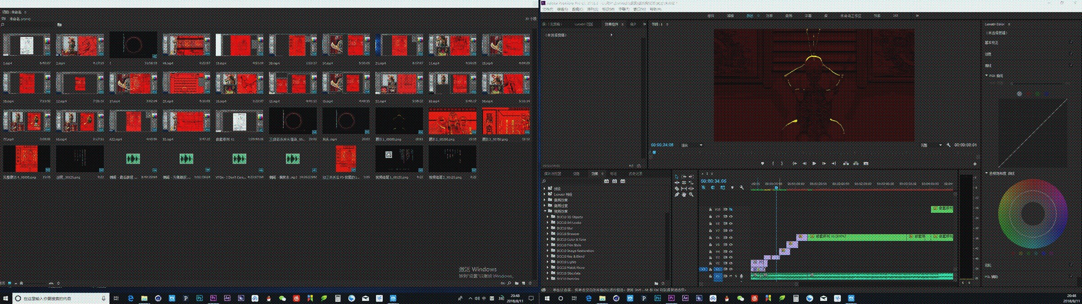Show overflow workspaces via double-chevron
1082x304 pixels.
917,16
